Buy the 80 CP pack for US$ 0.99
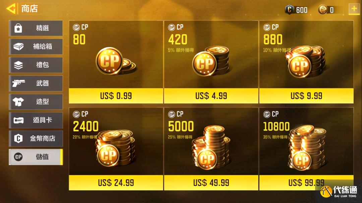 [x=116, y=96]
